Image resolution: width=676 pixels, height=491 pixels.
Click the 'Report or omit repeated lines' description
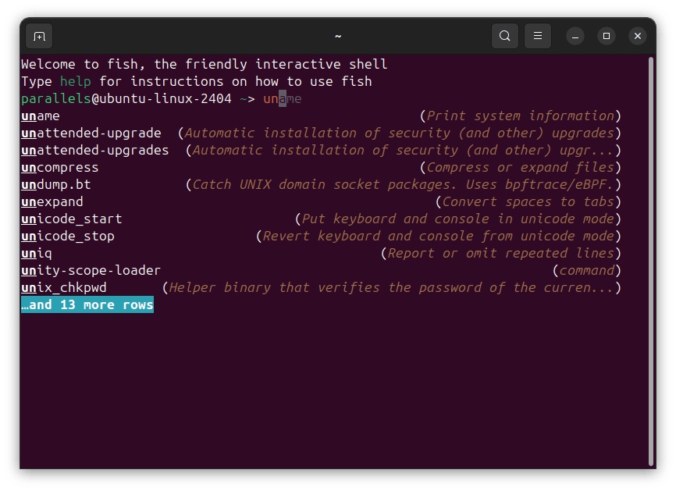[x=501, y=254]
